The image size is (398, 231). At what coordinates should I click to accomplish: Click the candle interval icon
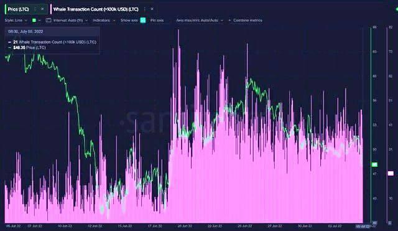pos(49,21)
